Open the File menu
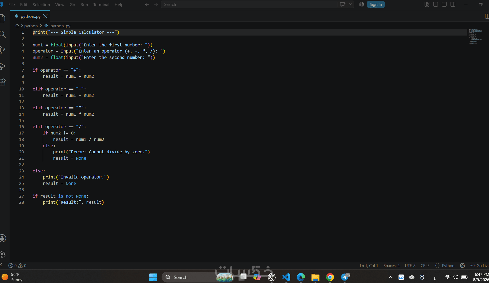 click(12, 5)
